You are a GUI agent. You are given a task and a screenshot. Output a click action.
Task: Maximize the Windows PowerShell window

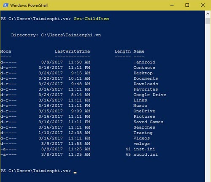187,5
